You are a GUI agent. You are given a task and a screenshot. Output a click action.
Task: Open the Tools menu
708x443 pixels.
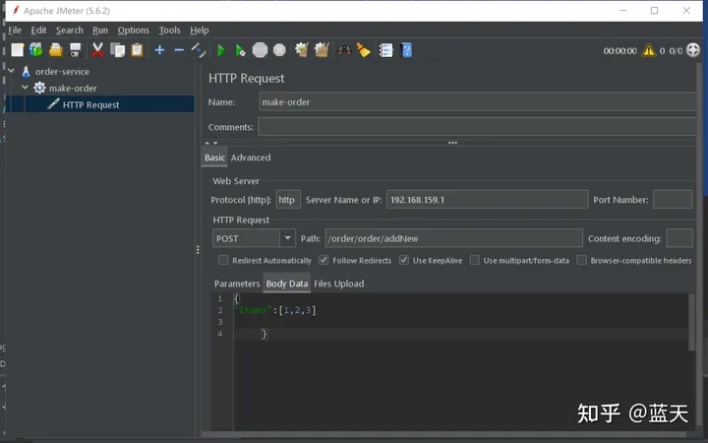[169, 31]
